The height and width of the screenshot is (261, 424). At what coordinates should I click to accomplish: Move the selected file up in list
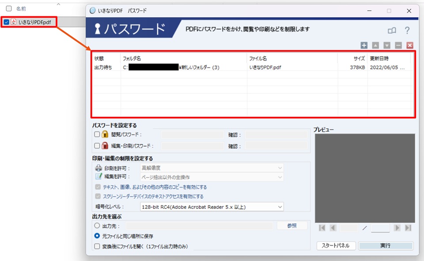[x=375, y=45]
